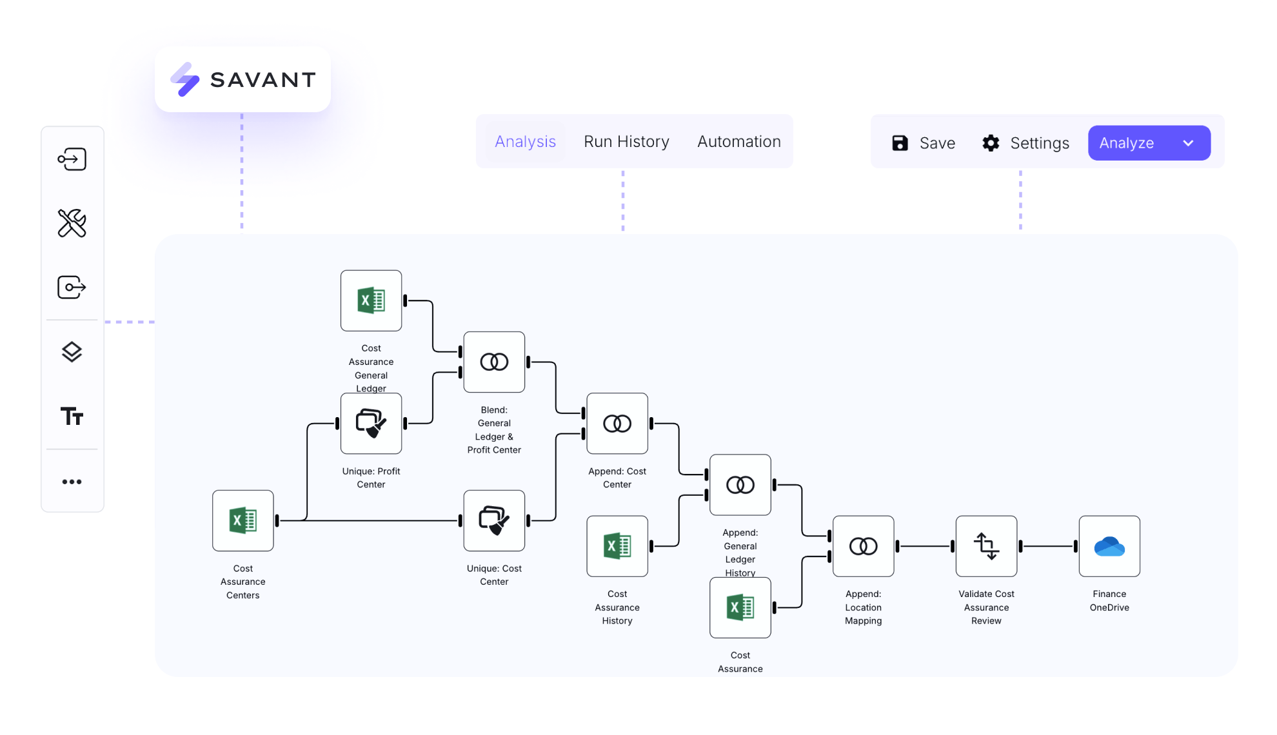Select the Validate Cost Assurance Review node
The image size is (1277, 735).
point(986,546)
